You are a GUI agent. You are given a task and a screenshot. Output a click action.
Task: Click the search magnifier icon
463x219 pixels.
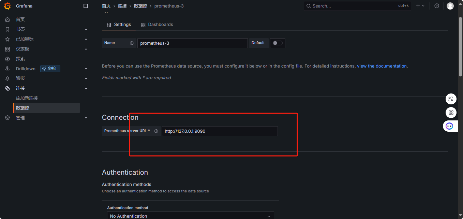tap(309, 6)
